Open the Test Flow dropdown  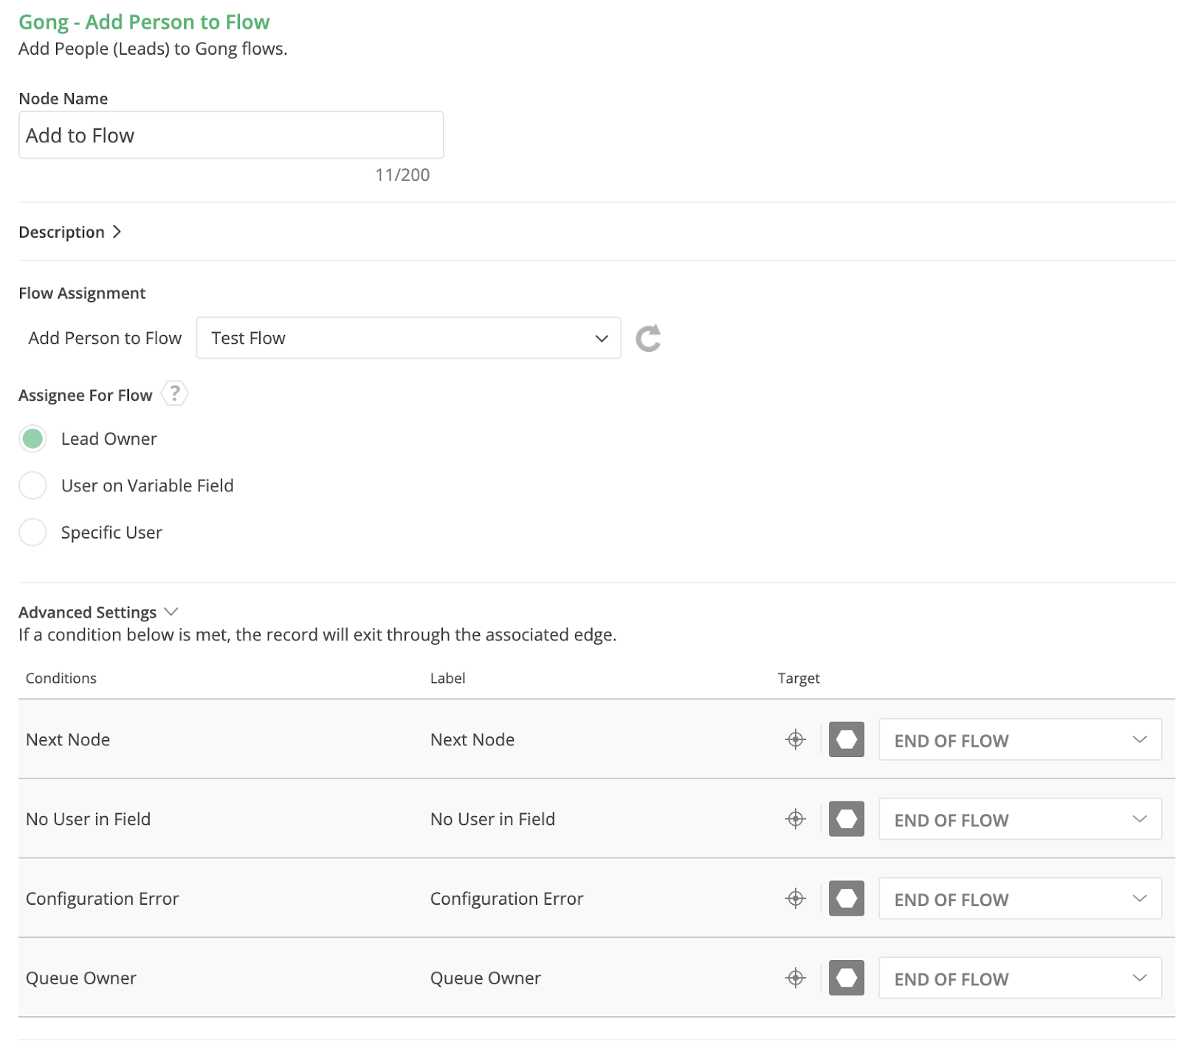point(408,338)
